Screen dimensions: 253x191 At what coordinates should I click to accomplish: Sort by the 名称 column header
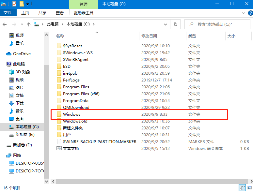[60, 36]
